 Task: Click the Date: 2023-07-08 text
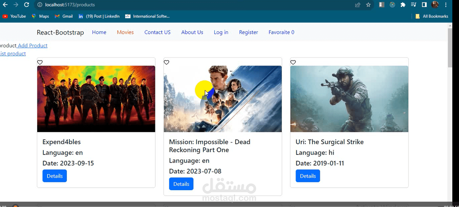(195, 171)
